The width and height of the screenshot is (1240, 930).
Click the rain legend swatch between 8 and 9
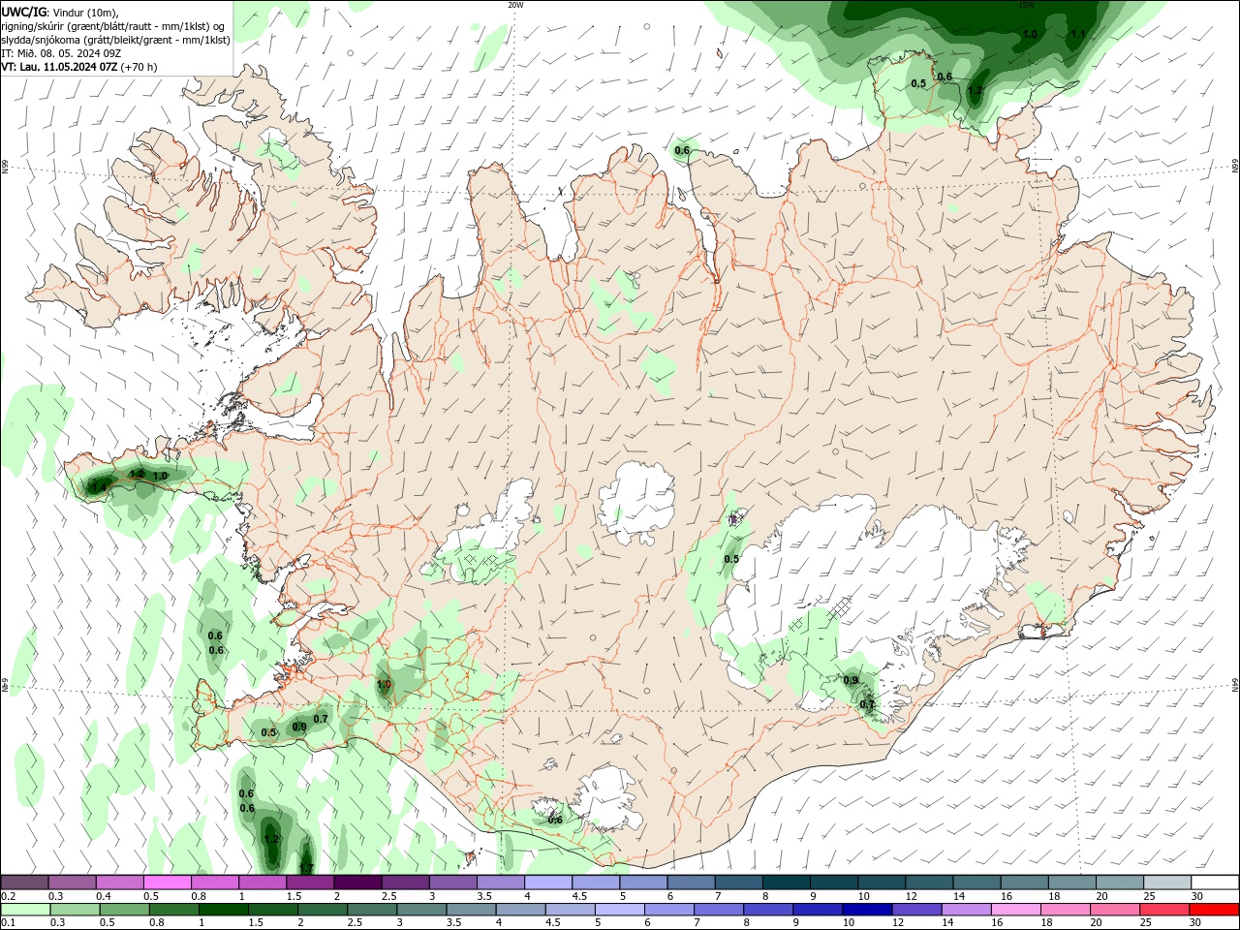[767, 910]
